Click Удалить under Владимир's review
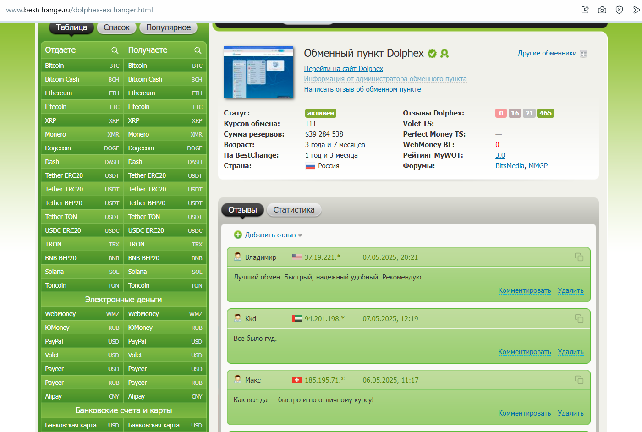642x432 pixels. point(571,290)
